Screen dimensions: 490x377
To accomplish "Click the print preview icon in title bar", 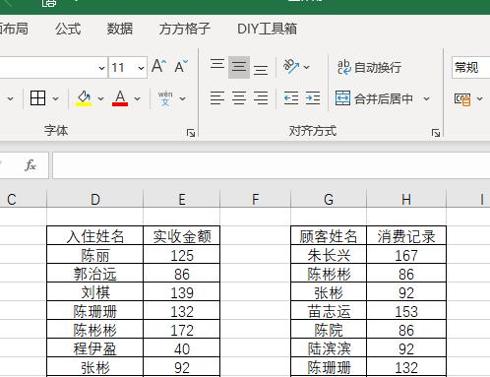I will (x=48, y=3).
